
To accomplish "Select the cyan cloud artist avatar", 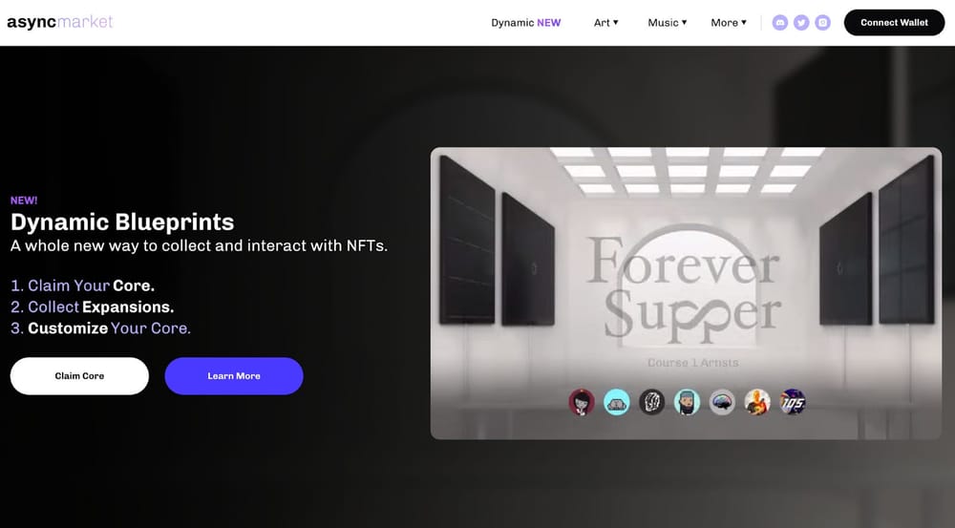I will tap(616, 403).
